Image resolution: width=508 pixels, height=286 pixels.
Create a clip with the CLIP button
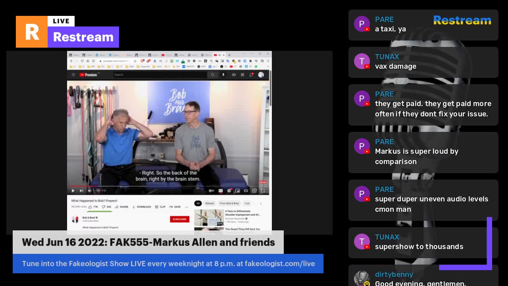pyautogui.click(x=160, y=207)
